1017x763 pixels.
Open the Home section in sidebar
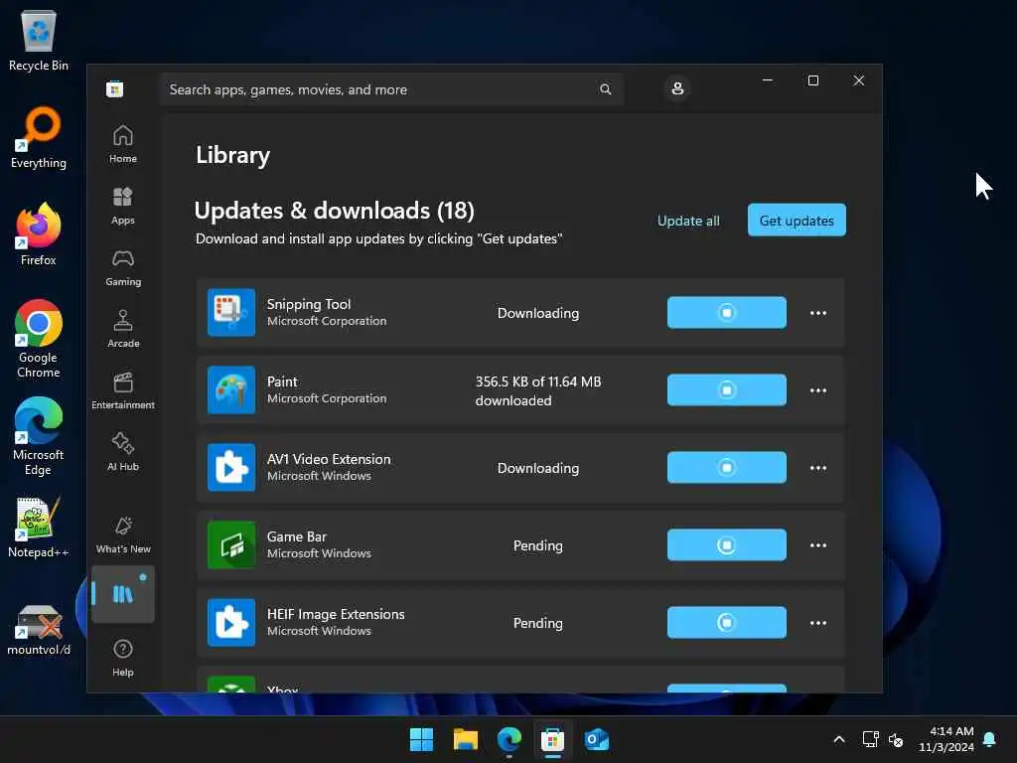click(123, 144)
